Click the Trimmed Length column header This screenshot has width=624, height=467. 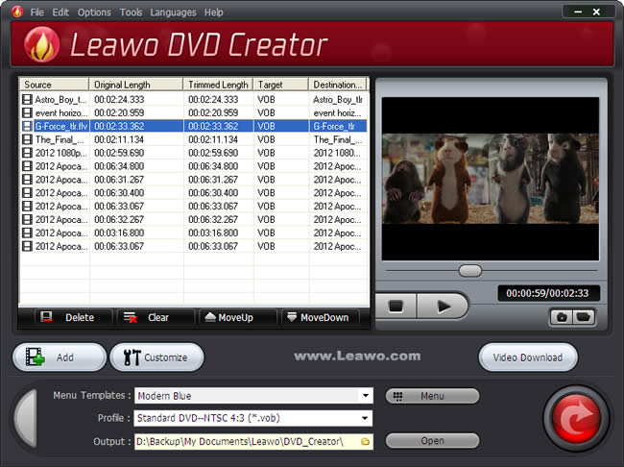pyautogui.click(x=218, y=85)
